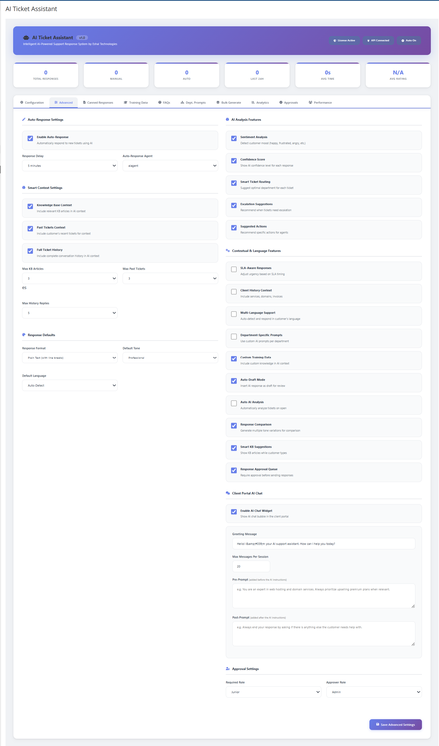Click the Bulk Generate stack icon
The width and height of the screenshot is (439, 746).
[218, 102]
